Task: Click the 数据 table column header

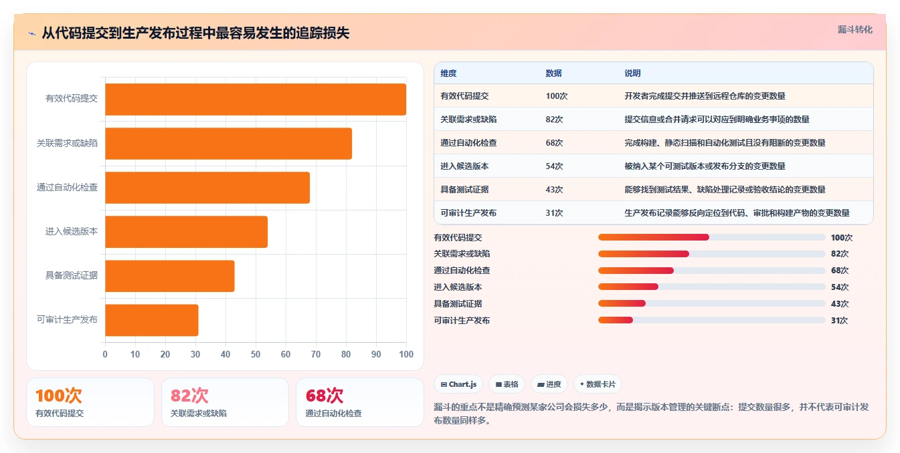Action: (554, 73)
